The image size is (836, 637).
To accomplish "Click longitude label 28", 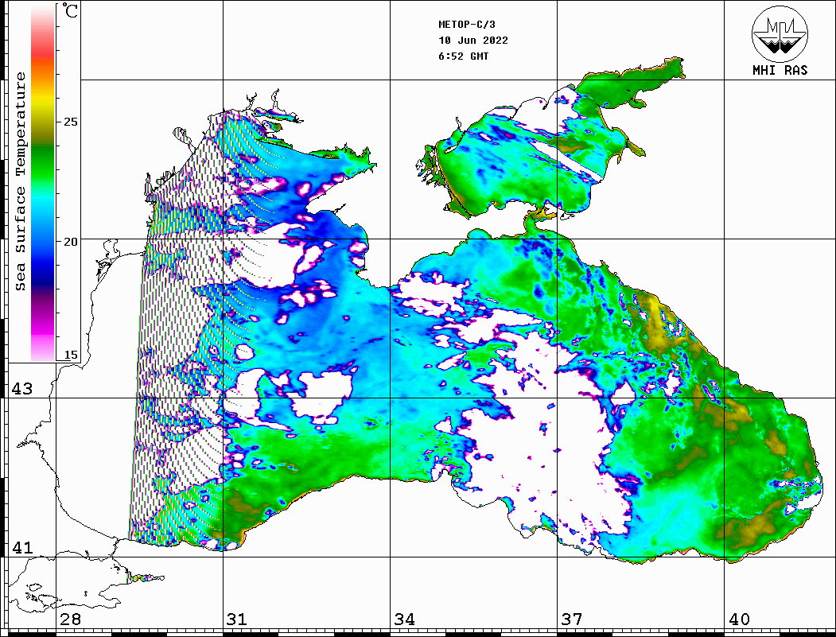I will click(x=70, y=620).
